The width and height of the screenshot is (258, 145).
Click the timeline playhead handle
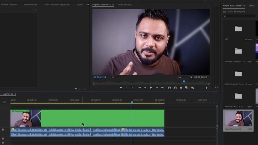pos(132,102)
